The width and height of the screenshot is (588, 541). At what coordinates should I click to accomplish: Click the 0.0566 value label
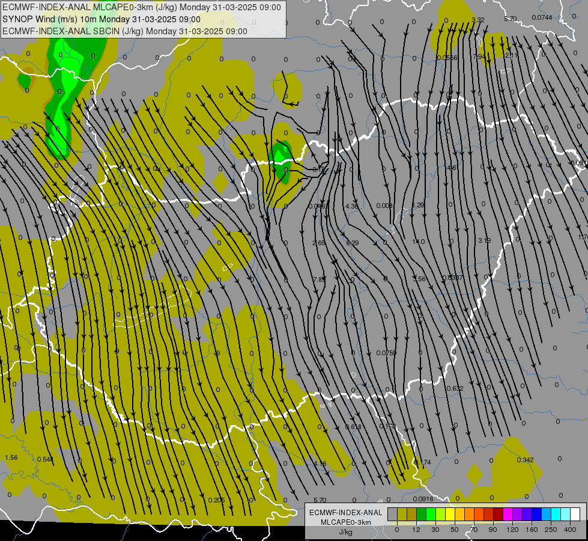pos(447,58)
